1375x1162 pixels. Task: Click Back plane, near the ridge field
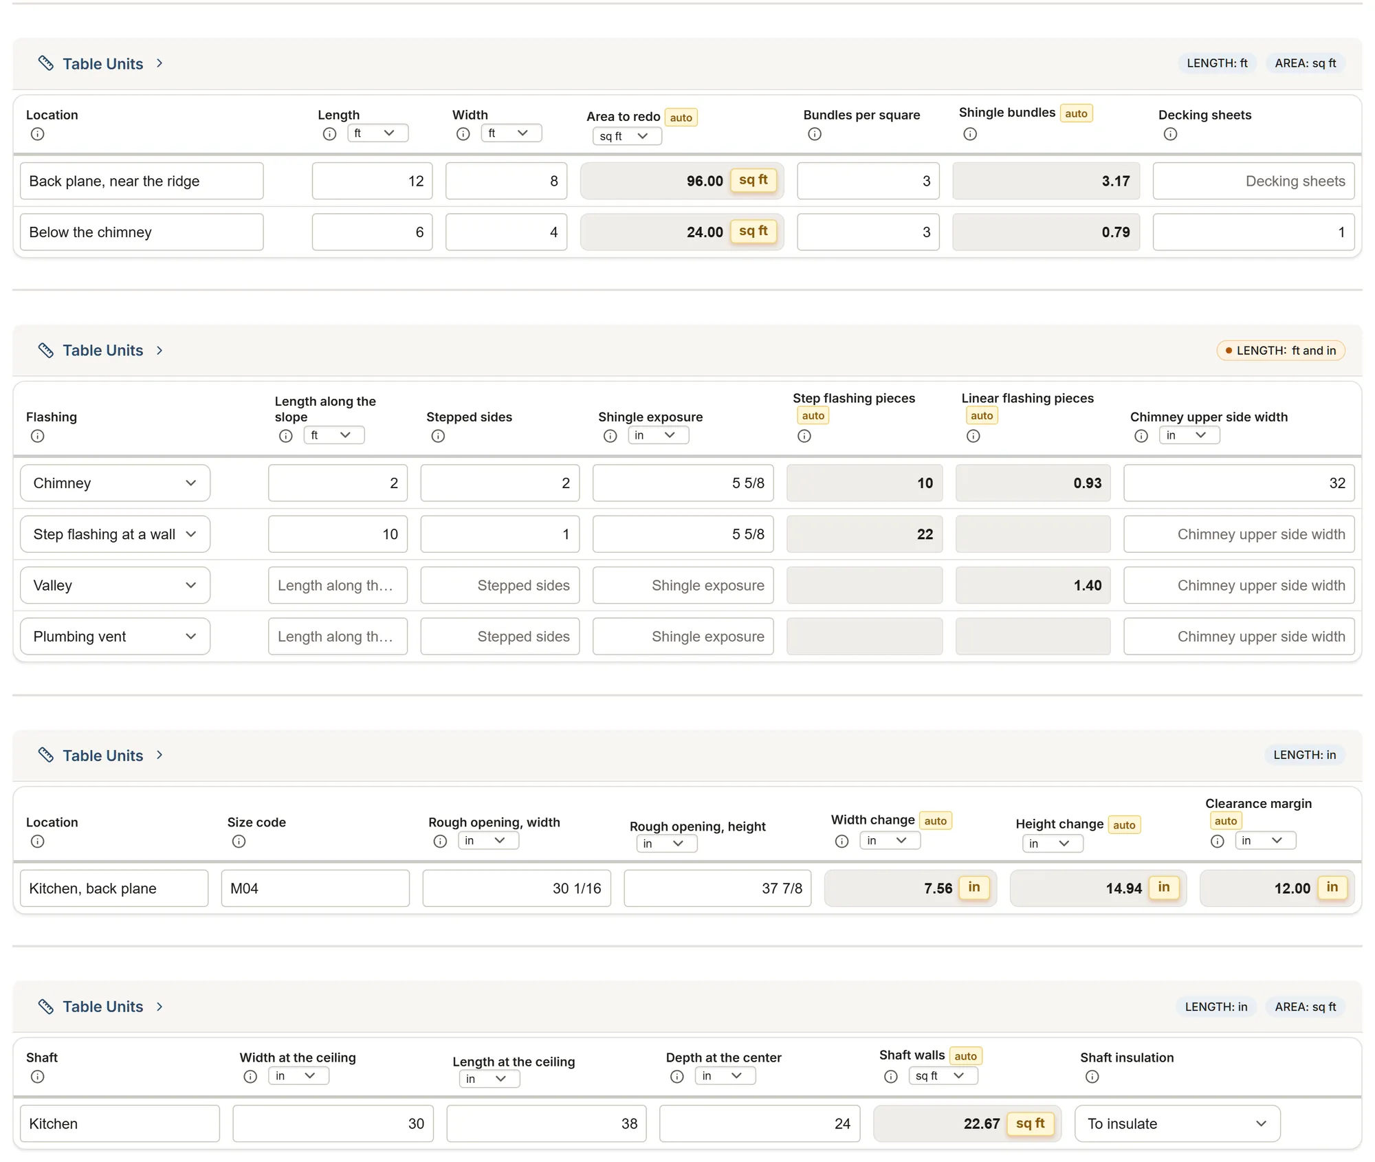[x=142, y=181]
